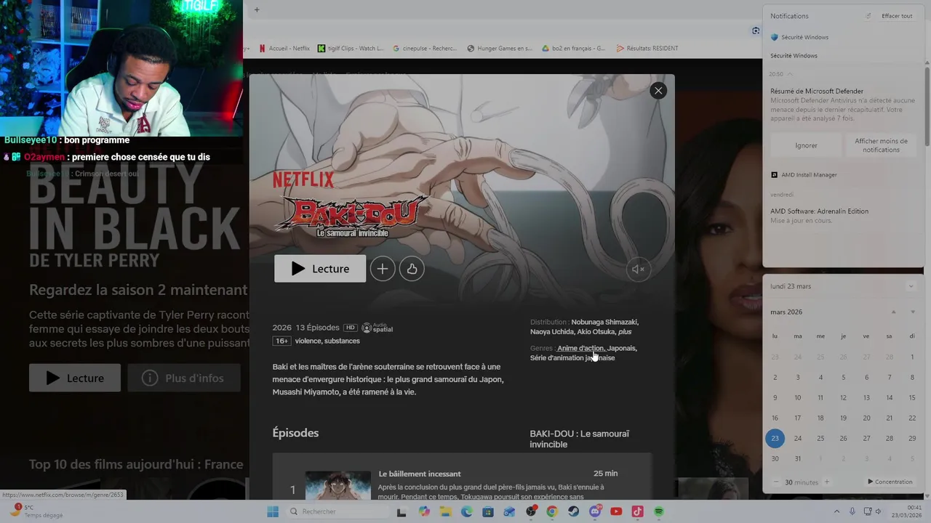
Task: Unmute the Netflix trailer audio
Action: (638, 269)
